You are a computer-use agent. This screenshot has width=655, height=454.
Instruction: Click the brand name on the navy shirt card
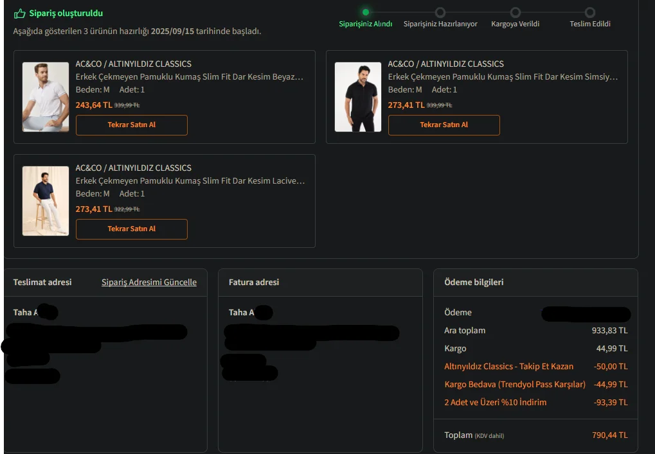(133, 168)
